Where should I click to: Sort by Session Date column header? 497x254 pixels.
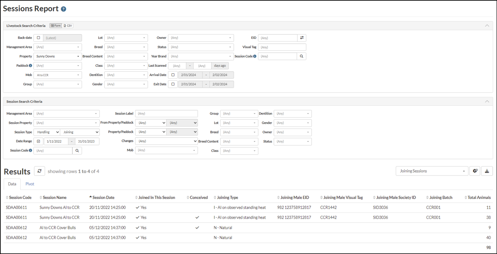103,198
